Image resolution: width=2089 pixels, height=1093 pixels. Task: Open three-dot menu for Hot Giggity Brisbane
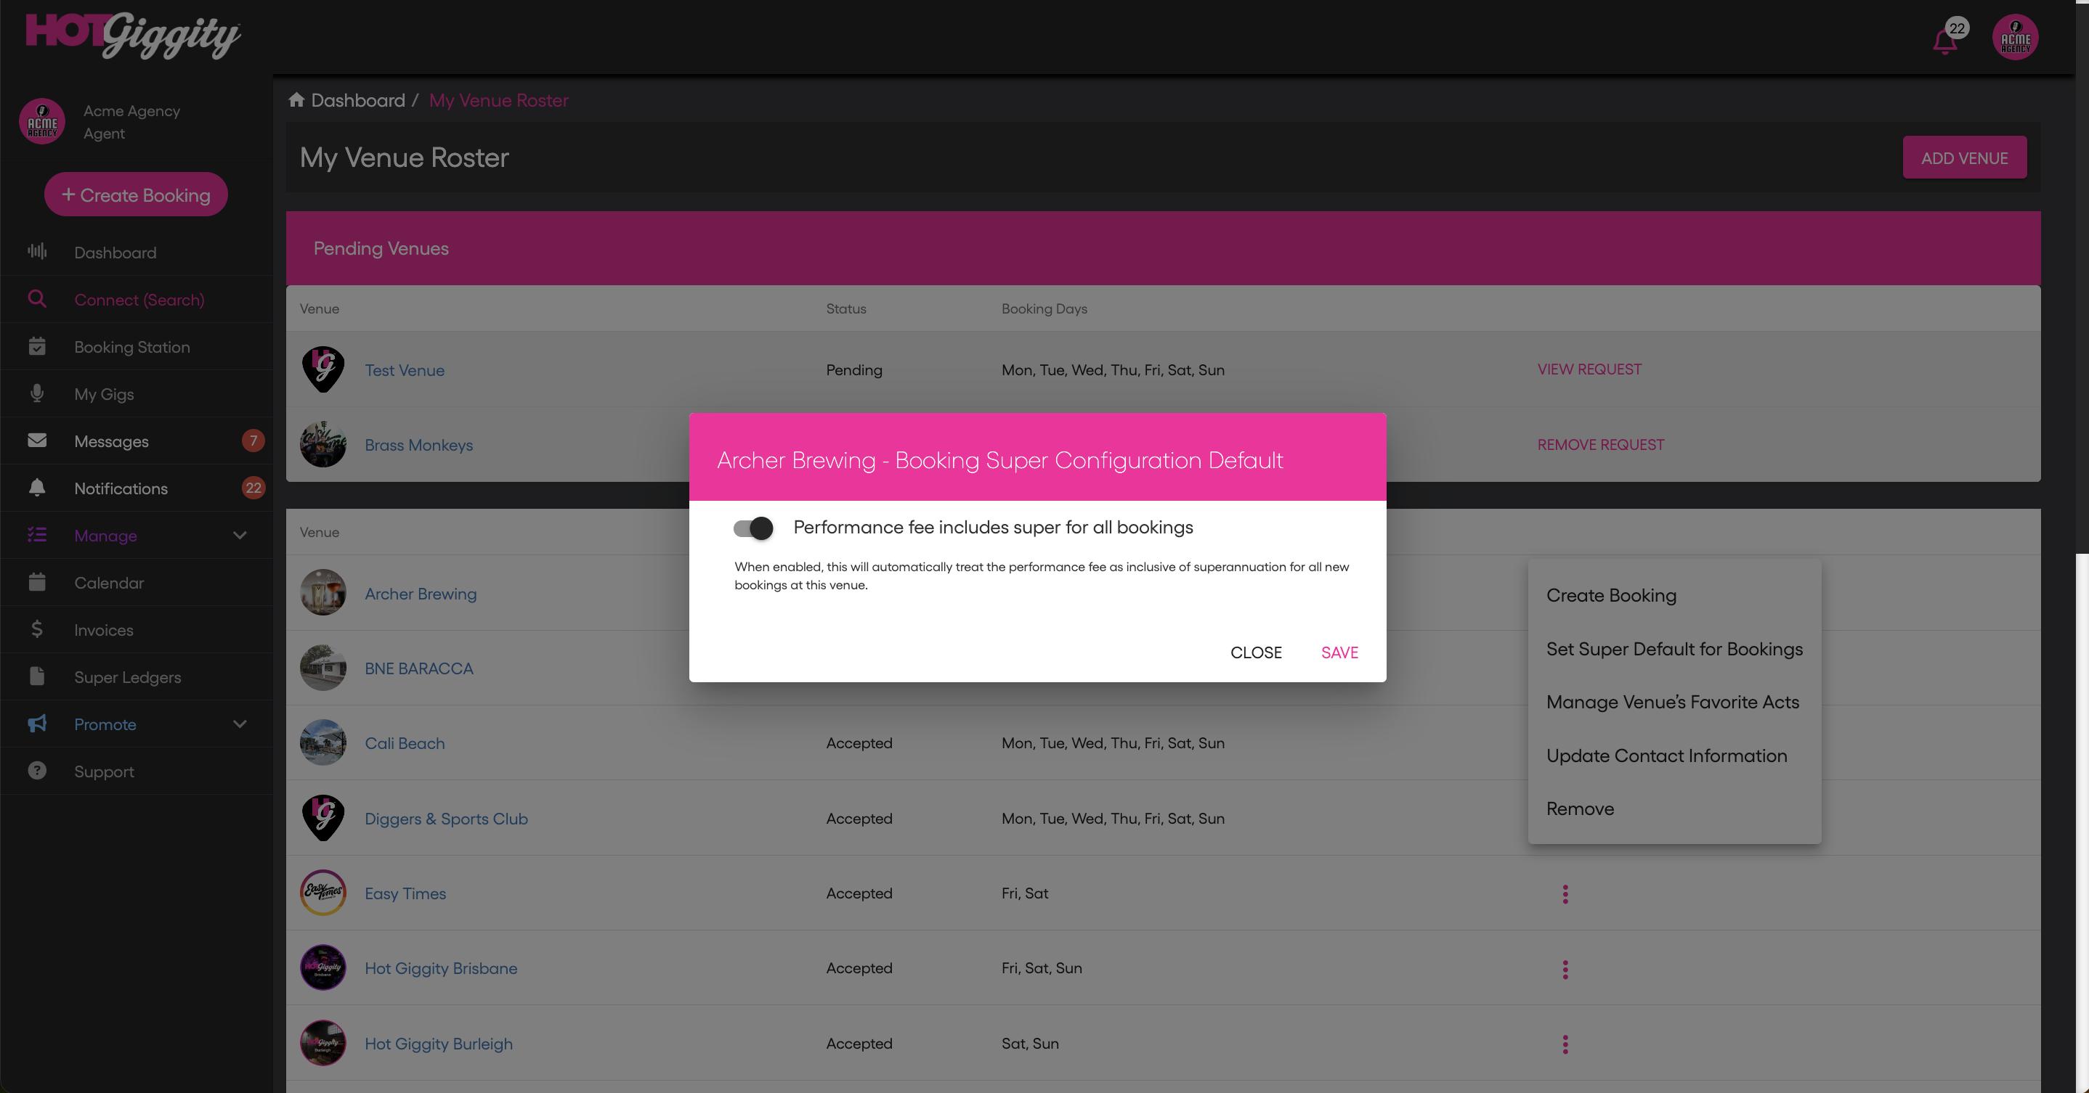coord(1565,969)
